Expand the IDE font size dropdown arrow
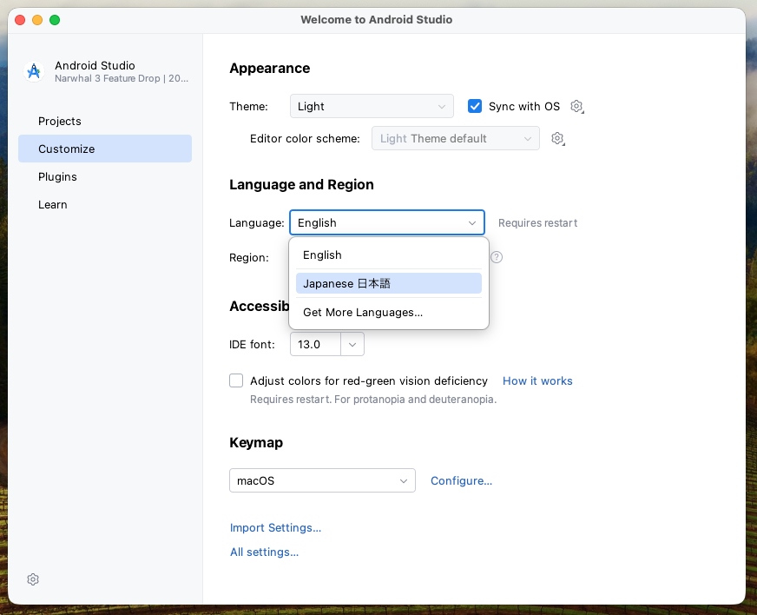 tap(352, 345)
